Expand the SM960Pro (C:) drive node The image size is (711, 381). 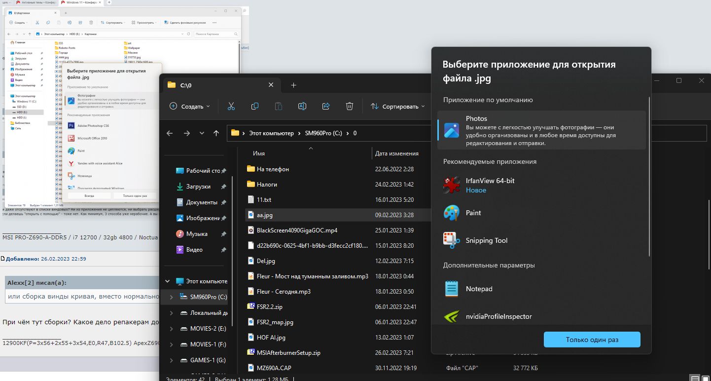tap(171, 297)
